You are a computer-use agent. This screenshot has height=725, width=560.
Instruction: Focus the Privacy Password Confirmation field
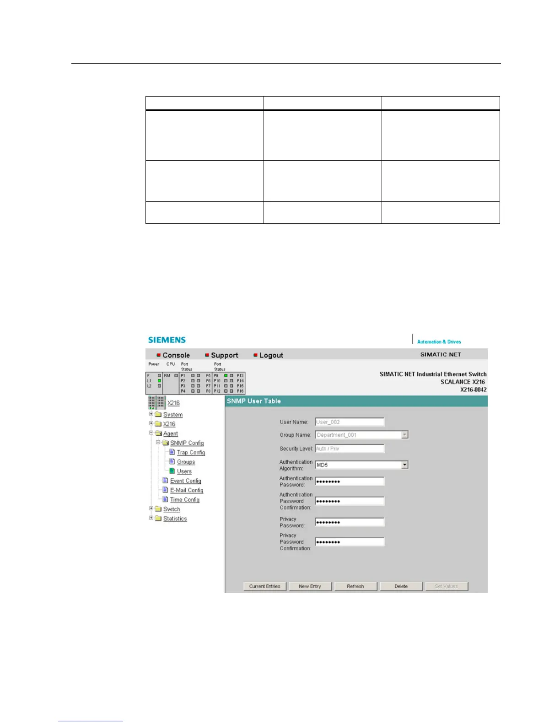350,542
